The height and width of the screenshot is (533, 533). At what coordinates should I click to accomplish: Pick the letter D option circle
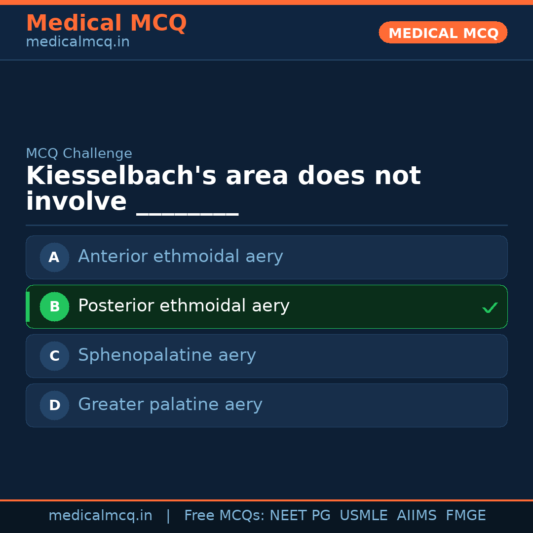coord(54,405)
